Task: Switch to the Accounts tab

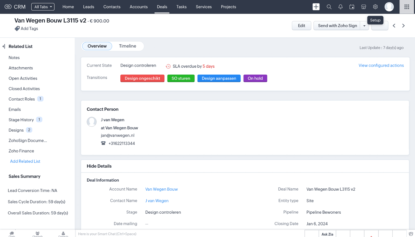Action: [x=139, y=7]
